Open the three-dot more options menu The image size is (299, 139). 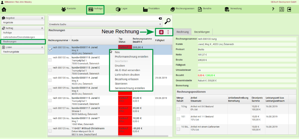(168, 32)
